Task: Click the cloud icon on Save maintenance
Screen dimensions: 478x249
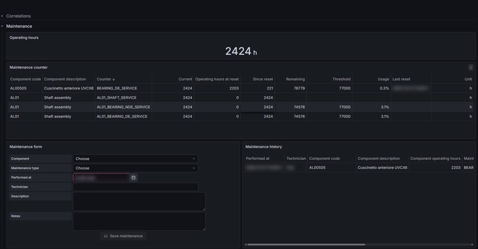Action: (106, 236)
